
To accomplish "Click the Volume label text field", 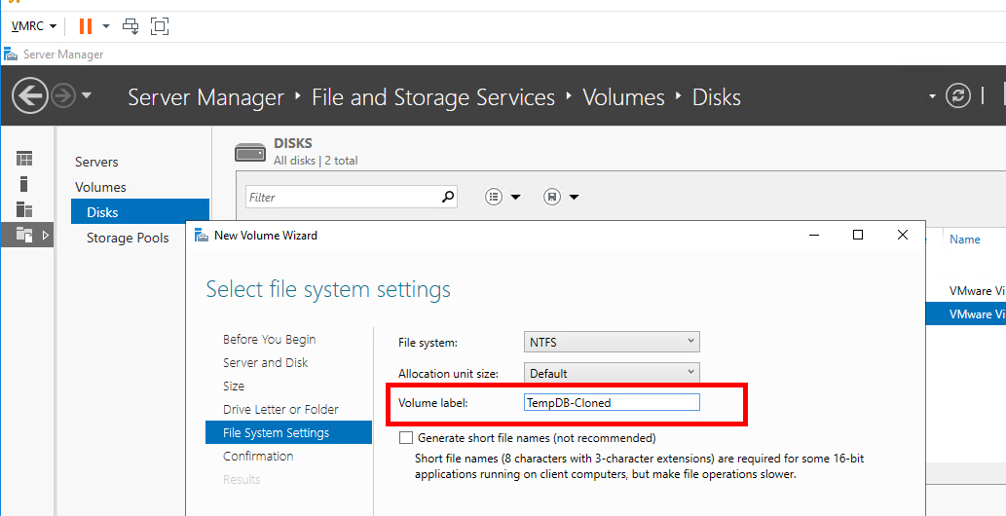I will point(612,402).
